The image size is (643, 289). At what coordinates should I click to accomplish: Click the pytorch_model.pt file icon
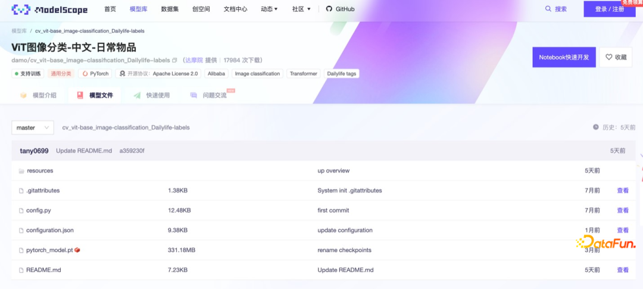pyautogui.click(x=21, y=250)
